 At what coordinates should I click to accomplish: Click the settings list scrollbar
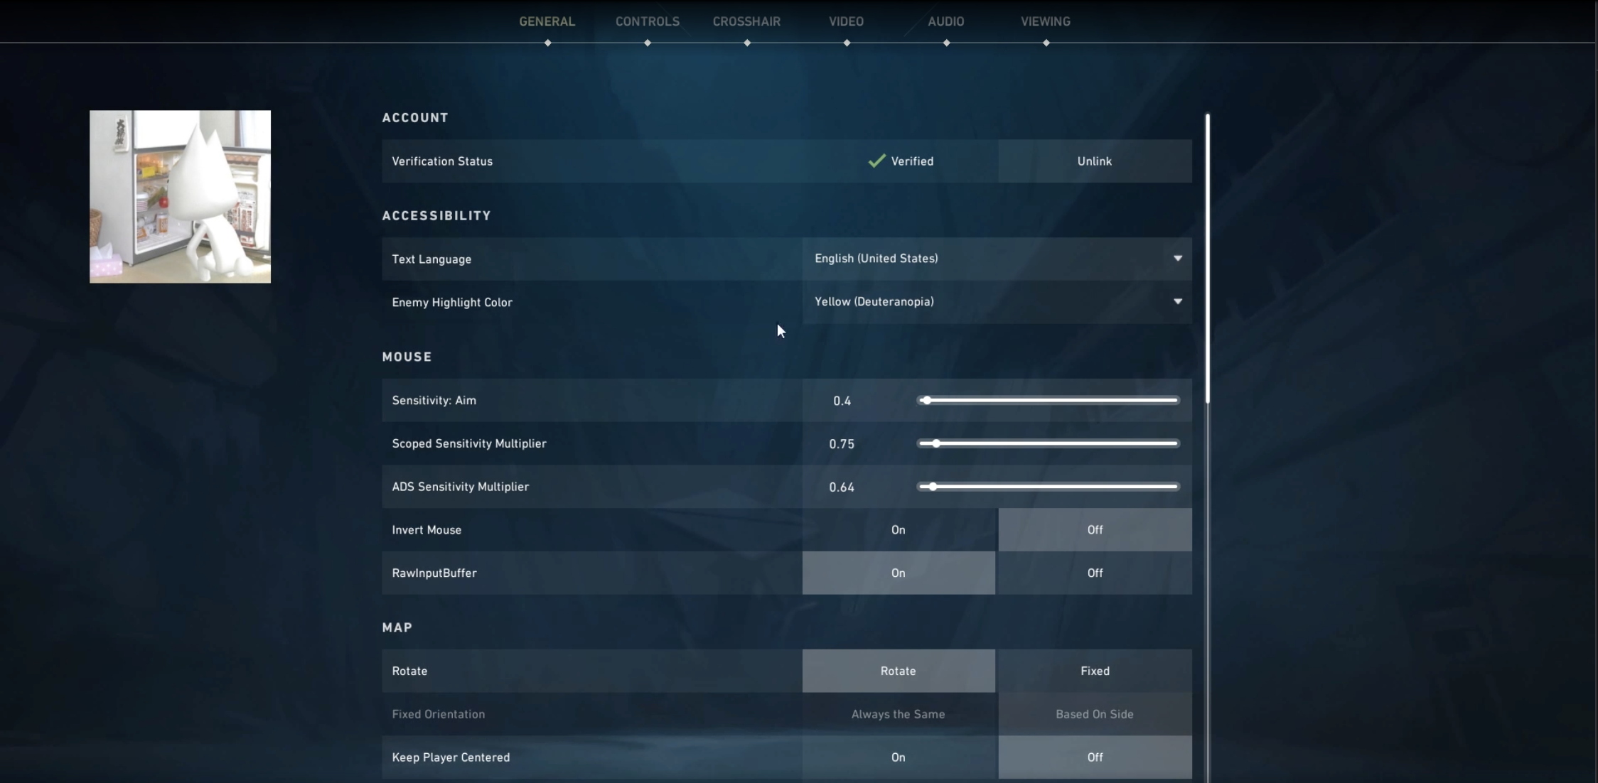pos(1208,259)
